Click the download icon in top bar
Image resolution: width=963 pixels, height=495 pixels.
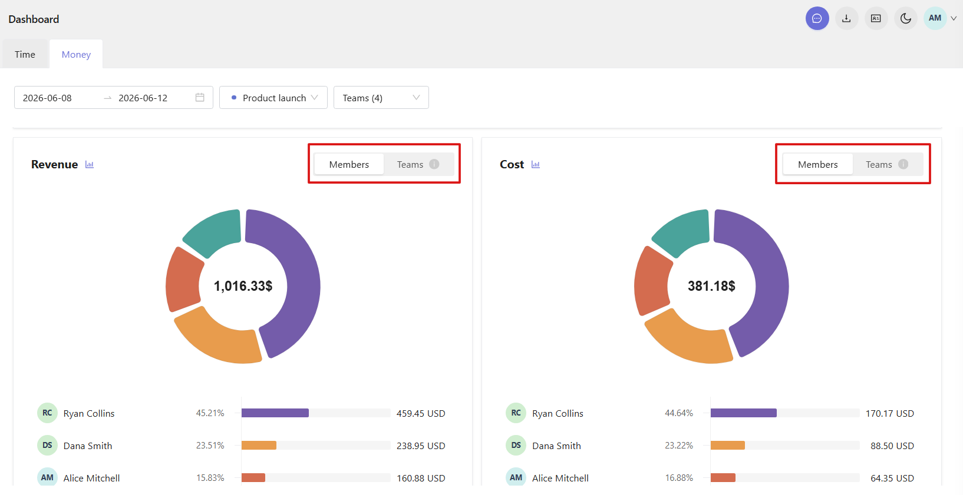(x=846, y=18)
